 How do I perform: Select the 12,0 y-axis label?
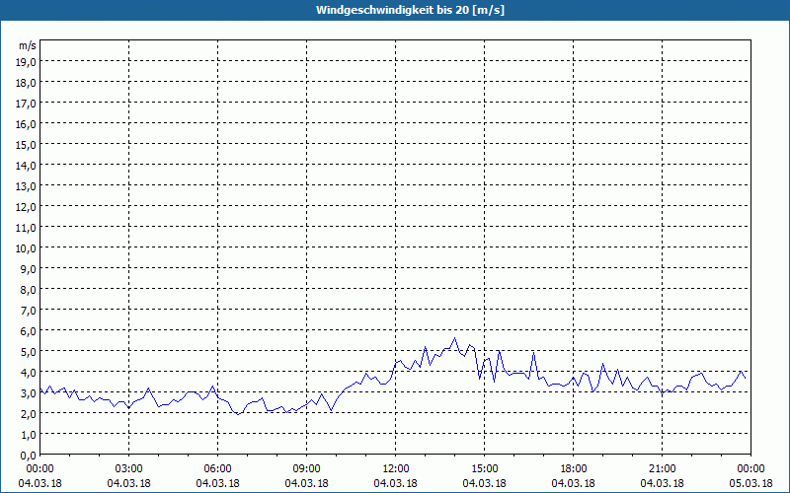(28, 207)
